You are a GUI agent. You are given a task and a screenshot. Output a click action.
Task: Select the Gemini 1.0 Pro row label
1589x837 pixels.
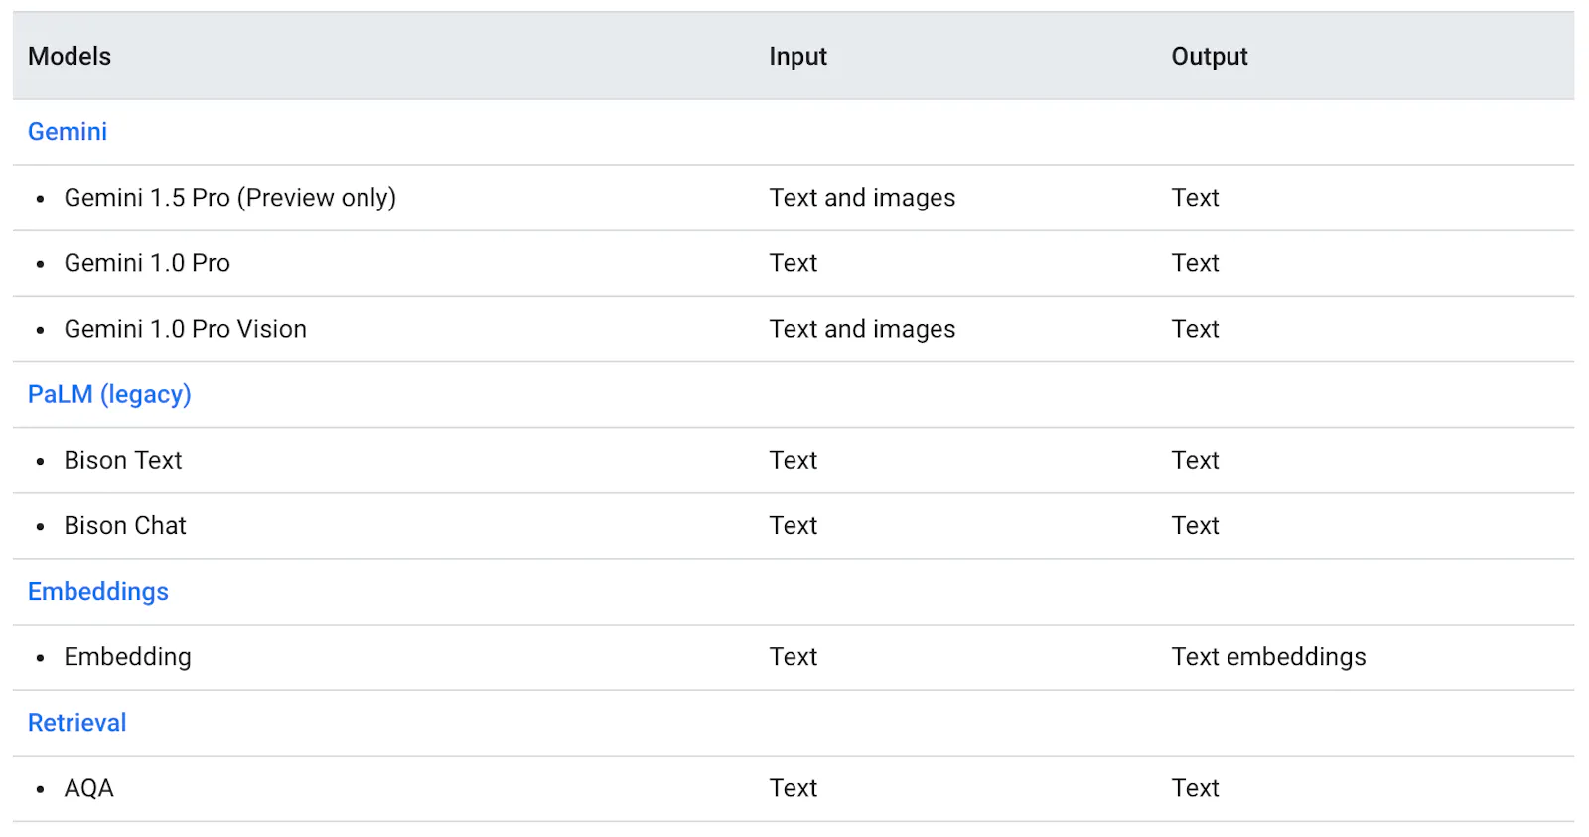[147, 263]
